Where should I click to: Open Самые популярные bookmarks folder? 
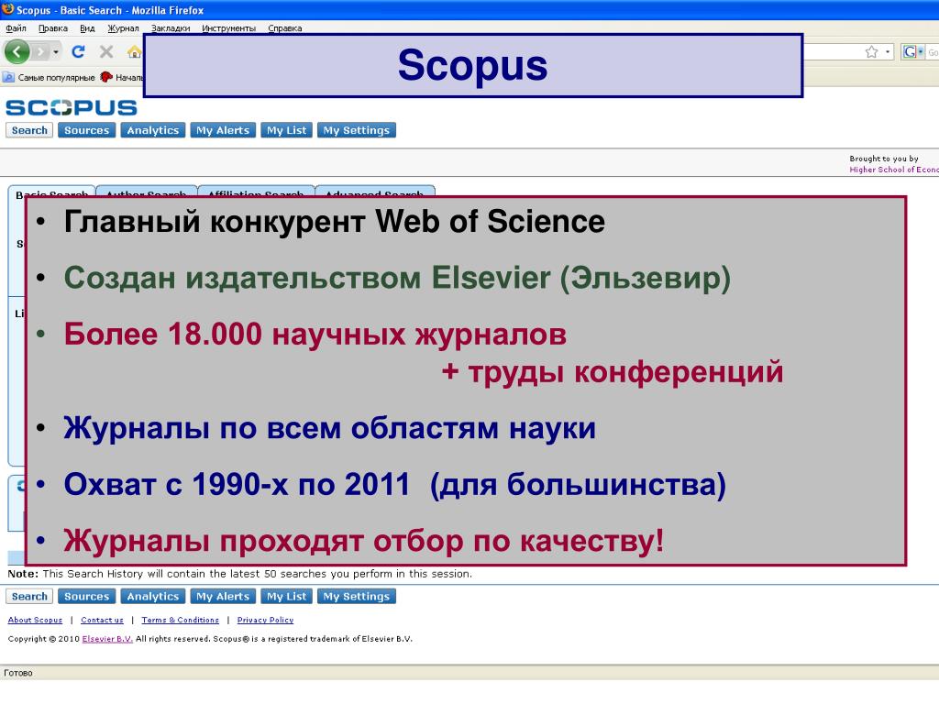50,77
